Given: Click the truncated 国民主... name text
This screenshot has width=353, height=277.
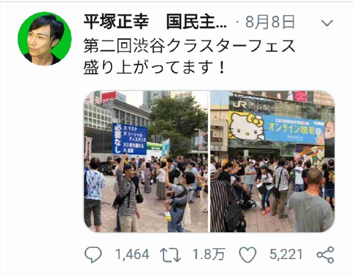Looking at the screenshot, I should click(x=196, y=22).
